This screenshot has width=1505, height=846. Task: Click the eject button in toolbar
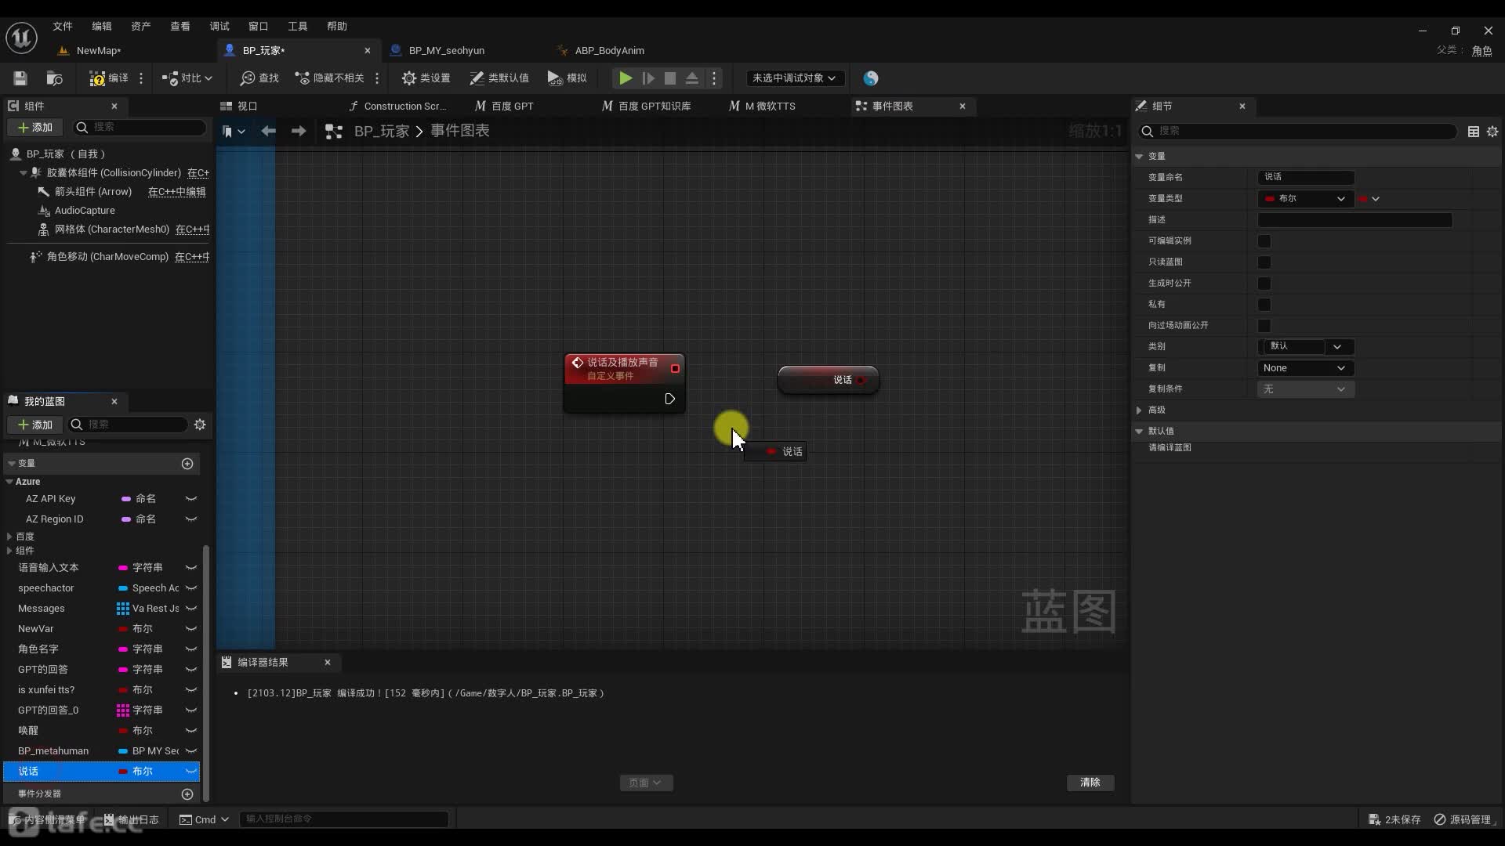pyautogui.click(x=692, y=78)
